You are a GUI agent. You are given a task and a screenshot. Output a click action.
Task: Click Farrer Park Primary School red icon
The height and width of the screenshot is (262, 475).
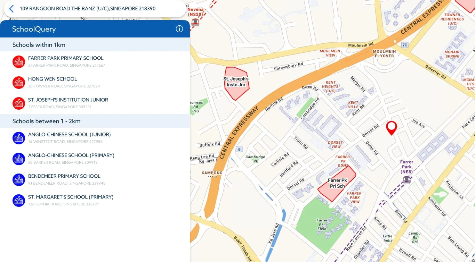(19, 62)
